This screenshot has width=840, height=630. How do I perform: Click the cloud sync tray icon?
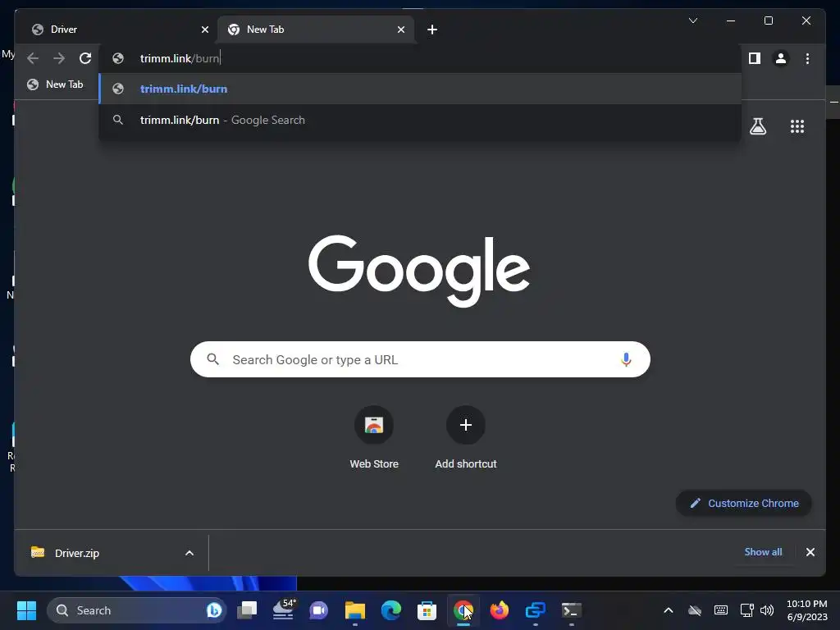(694, 610)
